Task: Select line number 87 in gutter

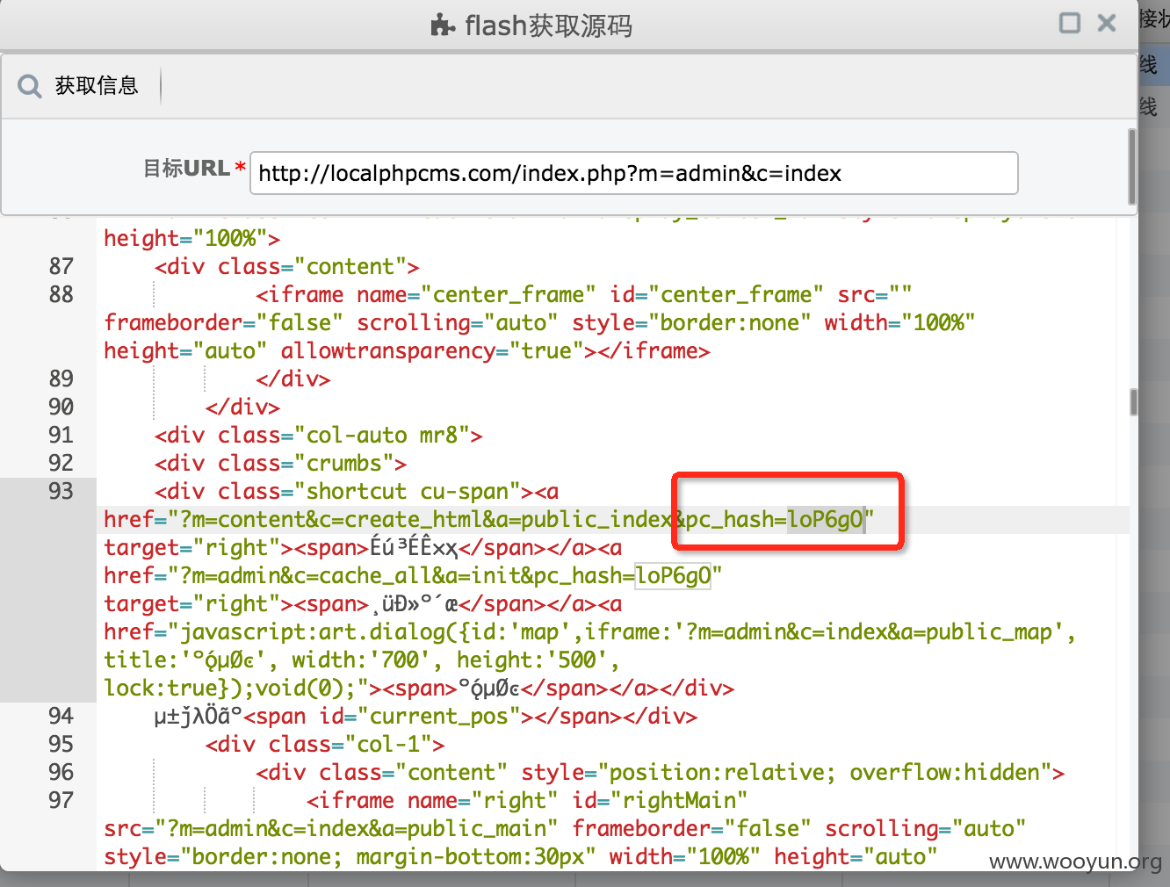Action: pos(61,266)
